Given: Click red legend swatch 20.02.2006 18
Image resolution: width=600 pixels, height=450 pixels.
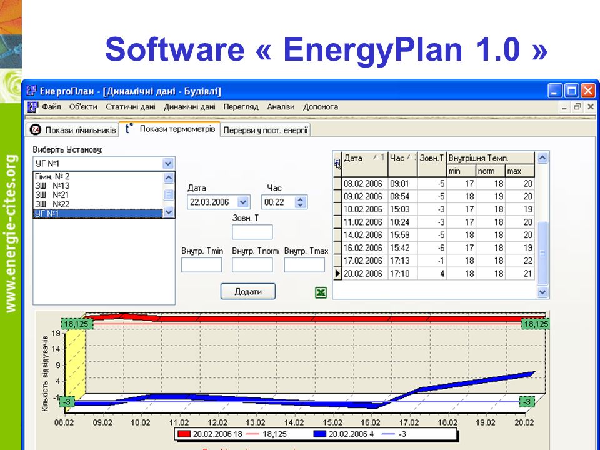Looking at the screenshot, I should (184, 434).
